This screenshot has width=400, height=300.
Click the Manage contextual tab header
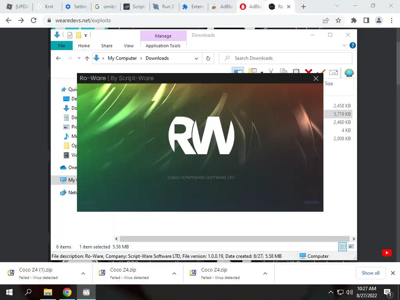click(163, 36)
